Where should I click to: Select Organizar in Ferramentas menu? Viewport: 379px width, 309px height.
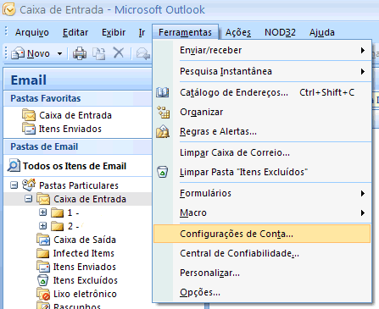(262, 112)
